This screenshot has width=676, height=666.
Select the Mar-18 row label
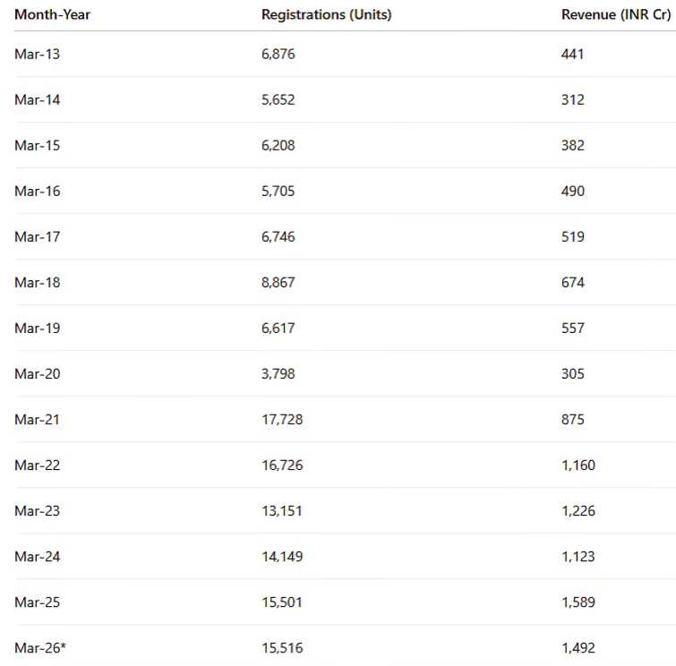coord(37,283)
